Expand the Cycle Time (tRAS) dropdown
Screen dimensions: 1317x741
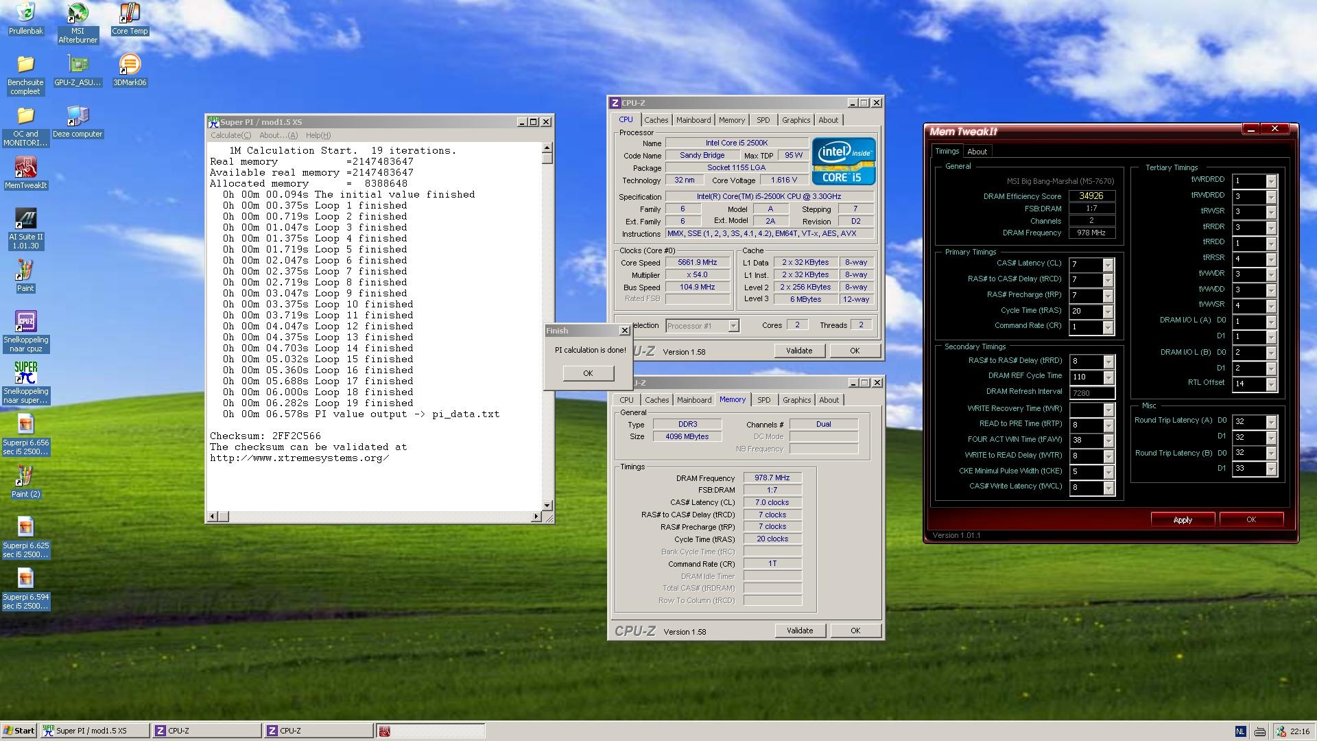pos(1108,311)
